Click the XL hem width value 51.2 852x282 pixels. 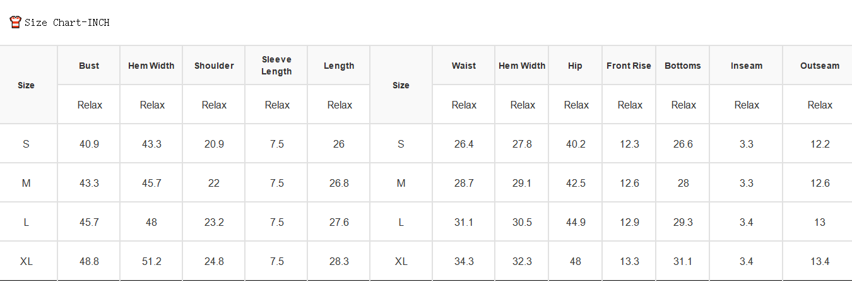point(151,261)
